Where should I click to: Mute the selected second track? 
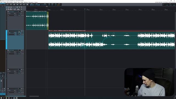point(21,31)
